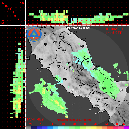This screenshot has height=129, width=129.
Task: Click the '17' height axis label
Action: [x=3, y=3]
